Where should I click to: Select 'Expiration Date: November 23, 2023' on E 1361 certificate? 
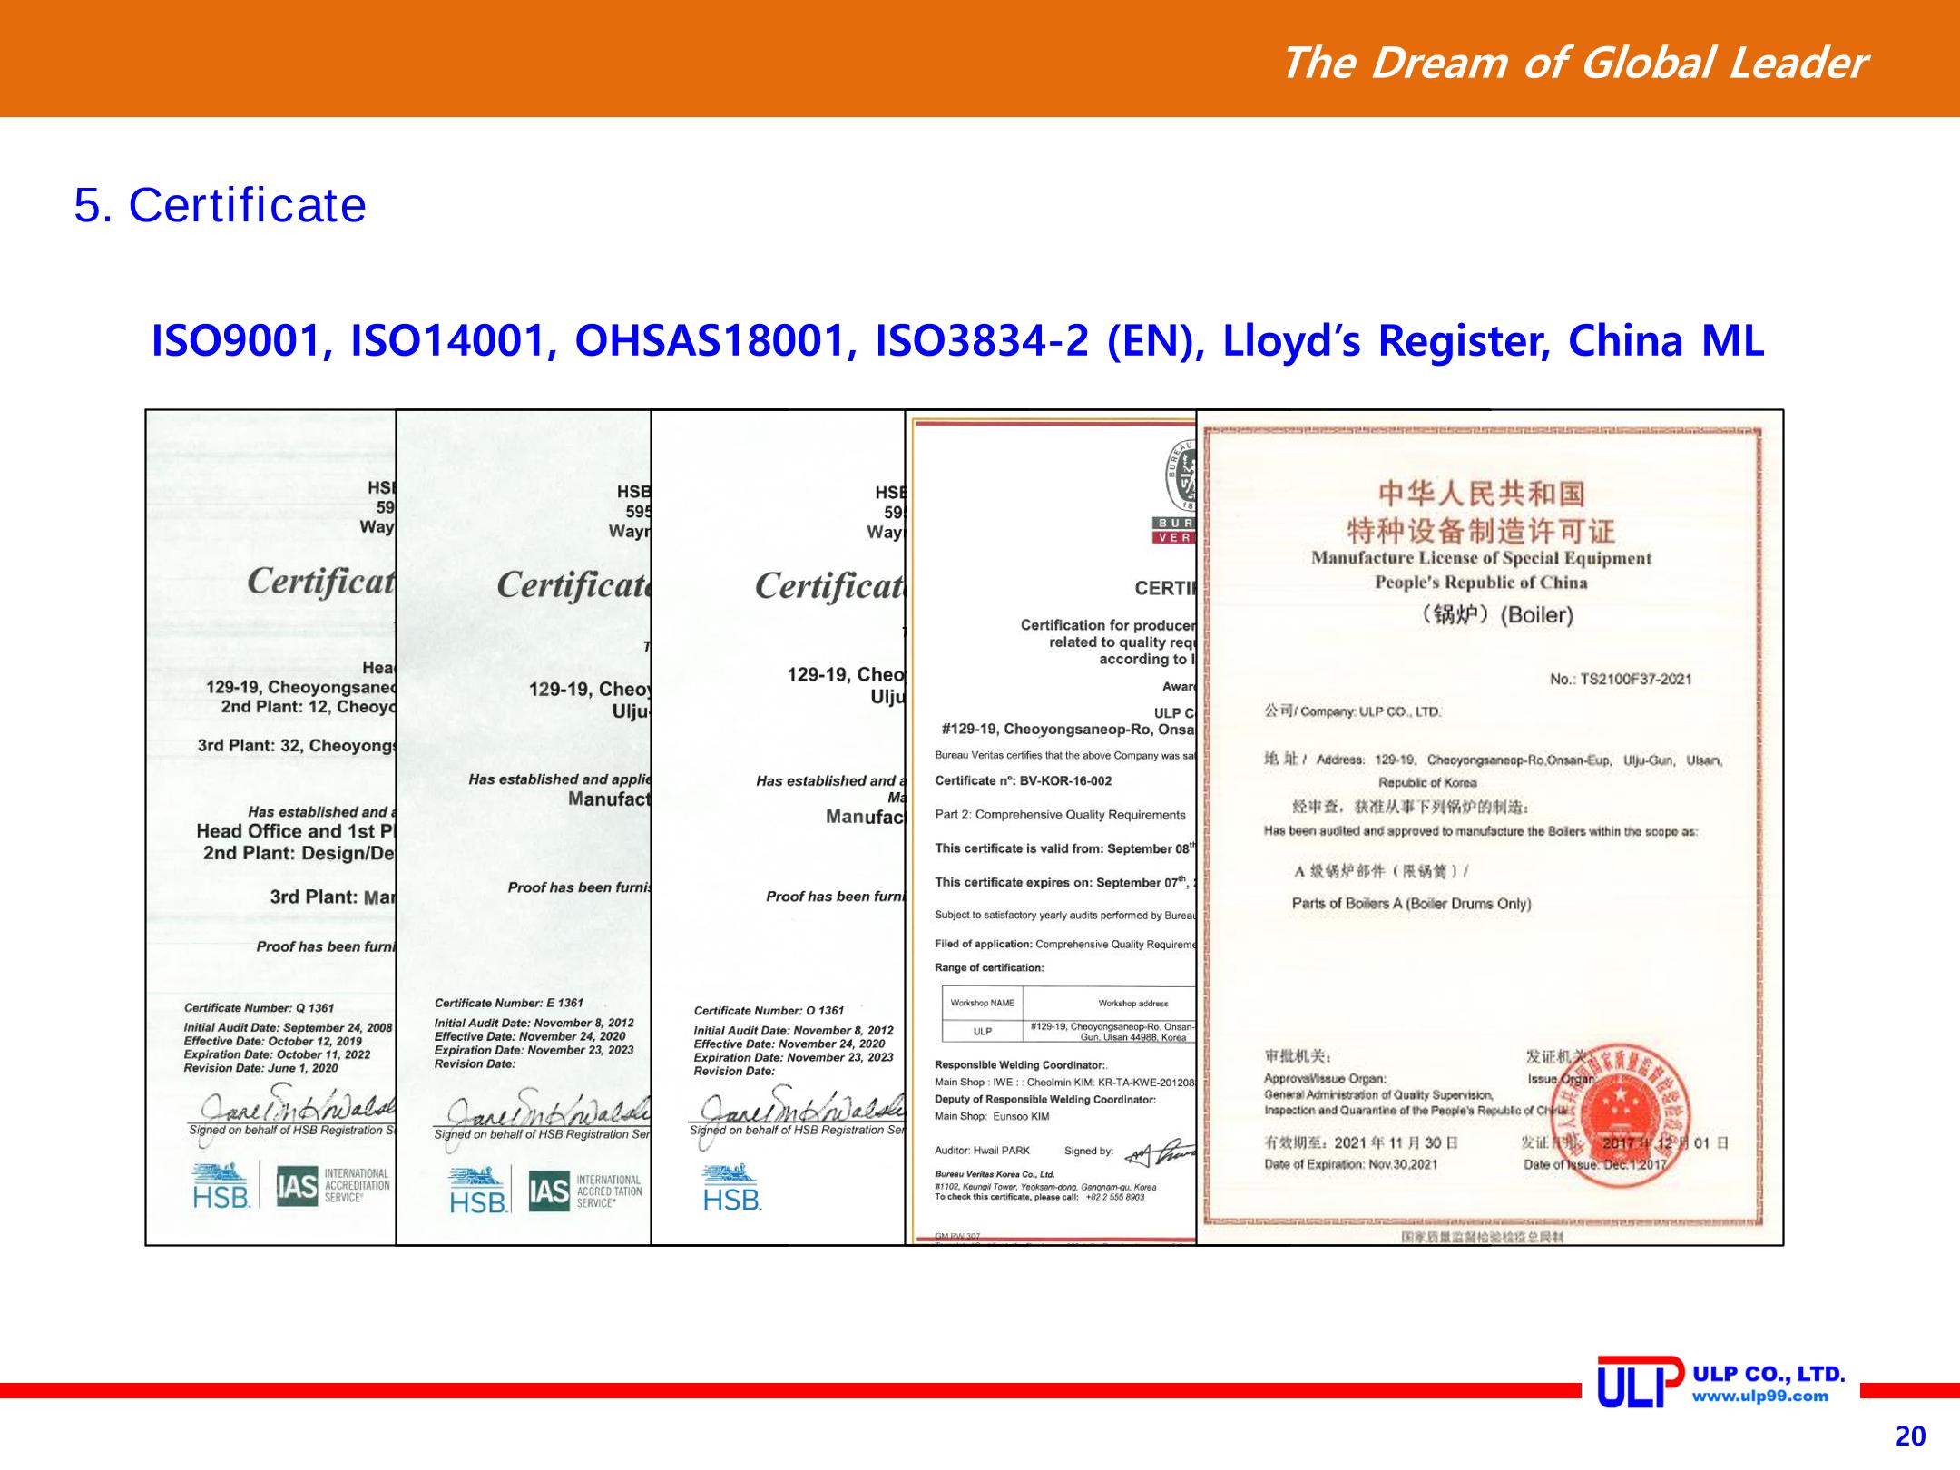534,1050
